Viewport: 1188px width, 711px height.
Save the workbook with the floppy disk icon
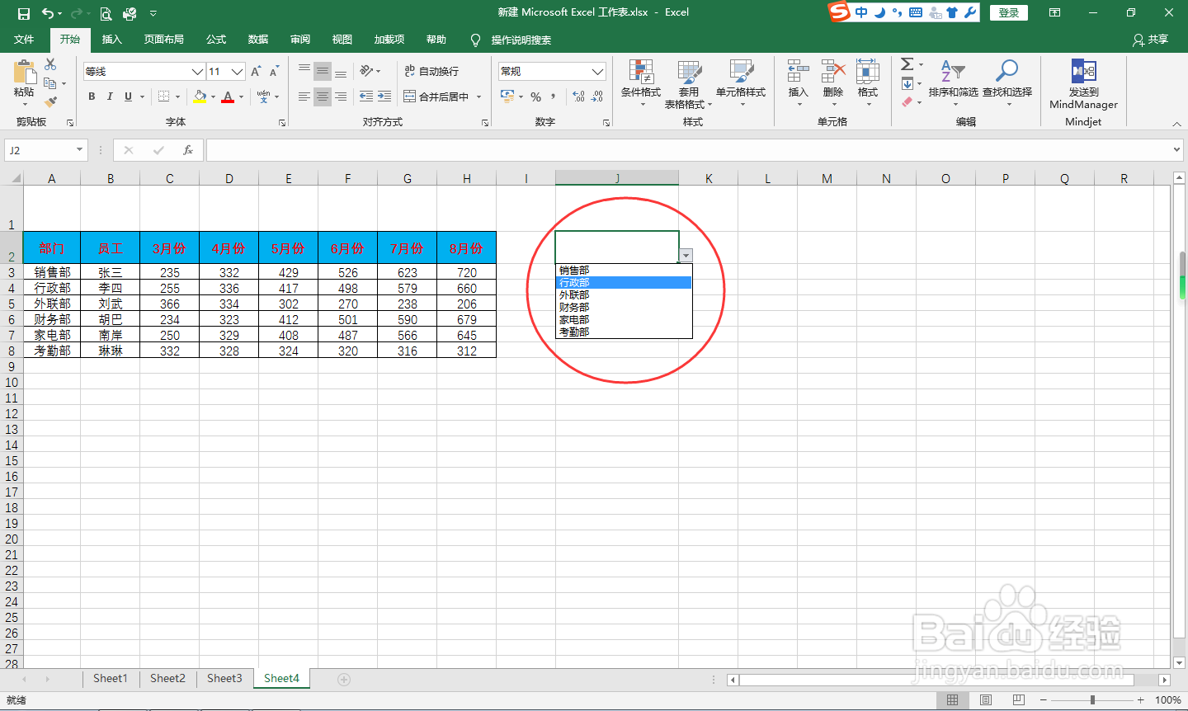click(23, 13)
